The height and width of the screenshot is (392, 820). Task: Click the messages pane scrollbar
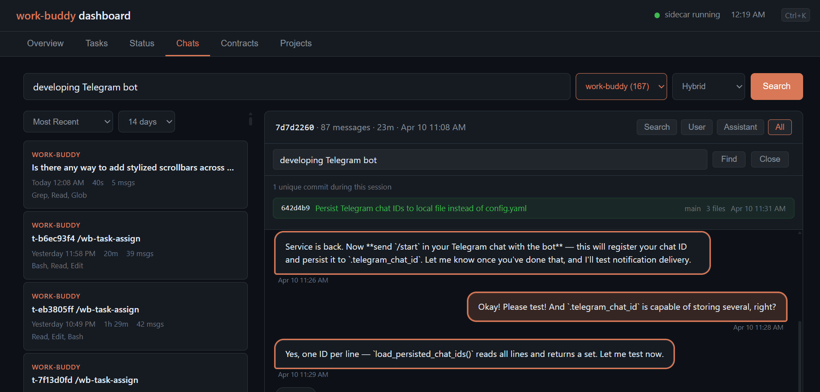(800, 356)
